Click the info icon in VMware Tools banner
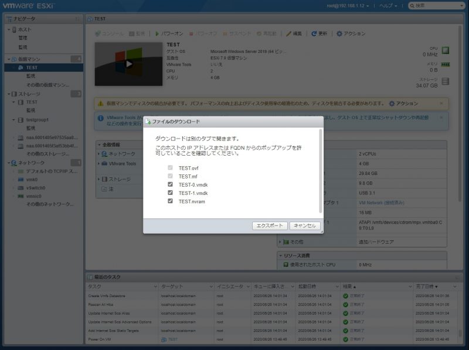Image resolution: width=469 pixels, height=350 pixels. coord(101,118)
